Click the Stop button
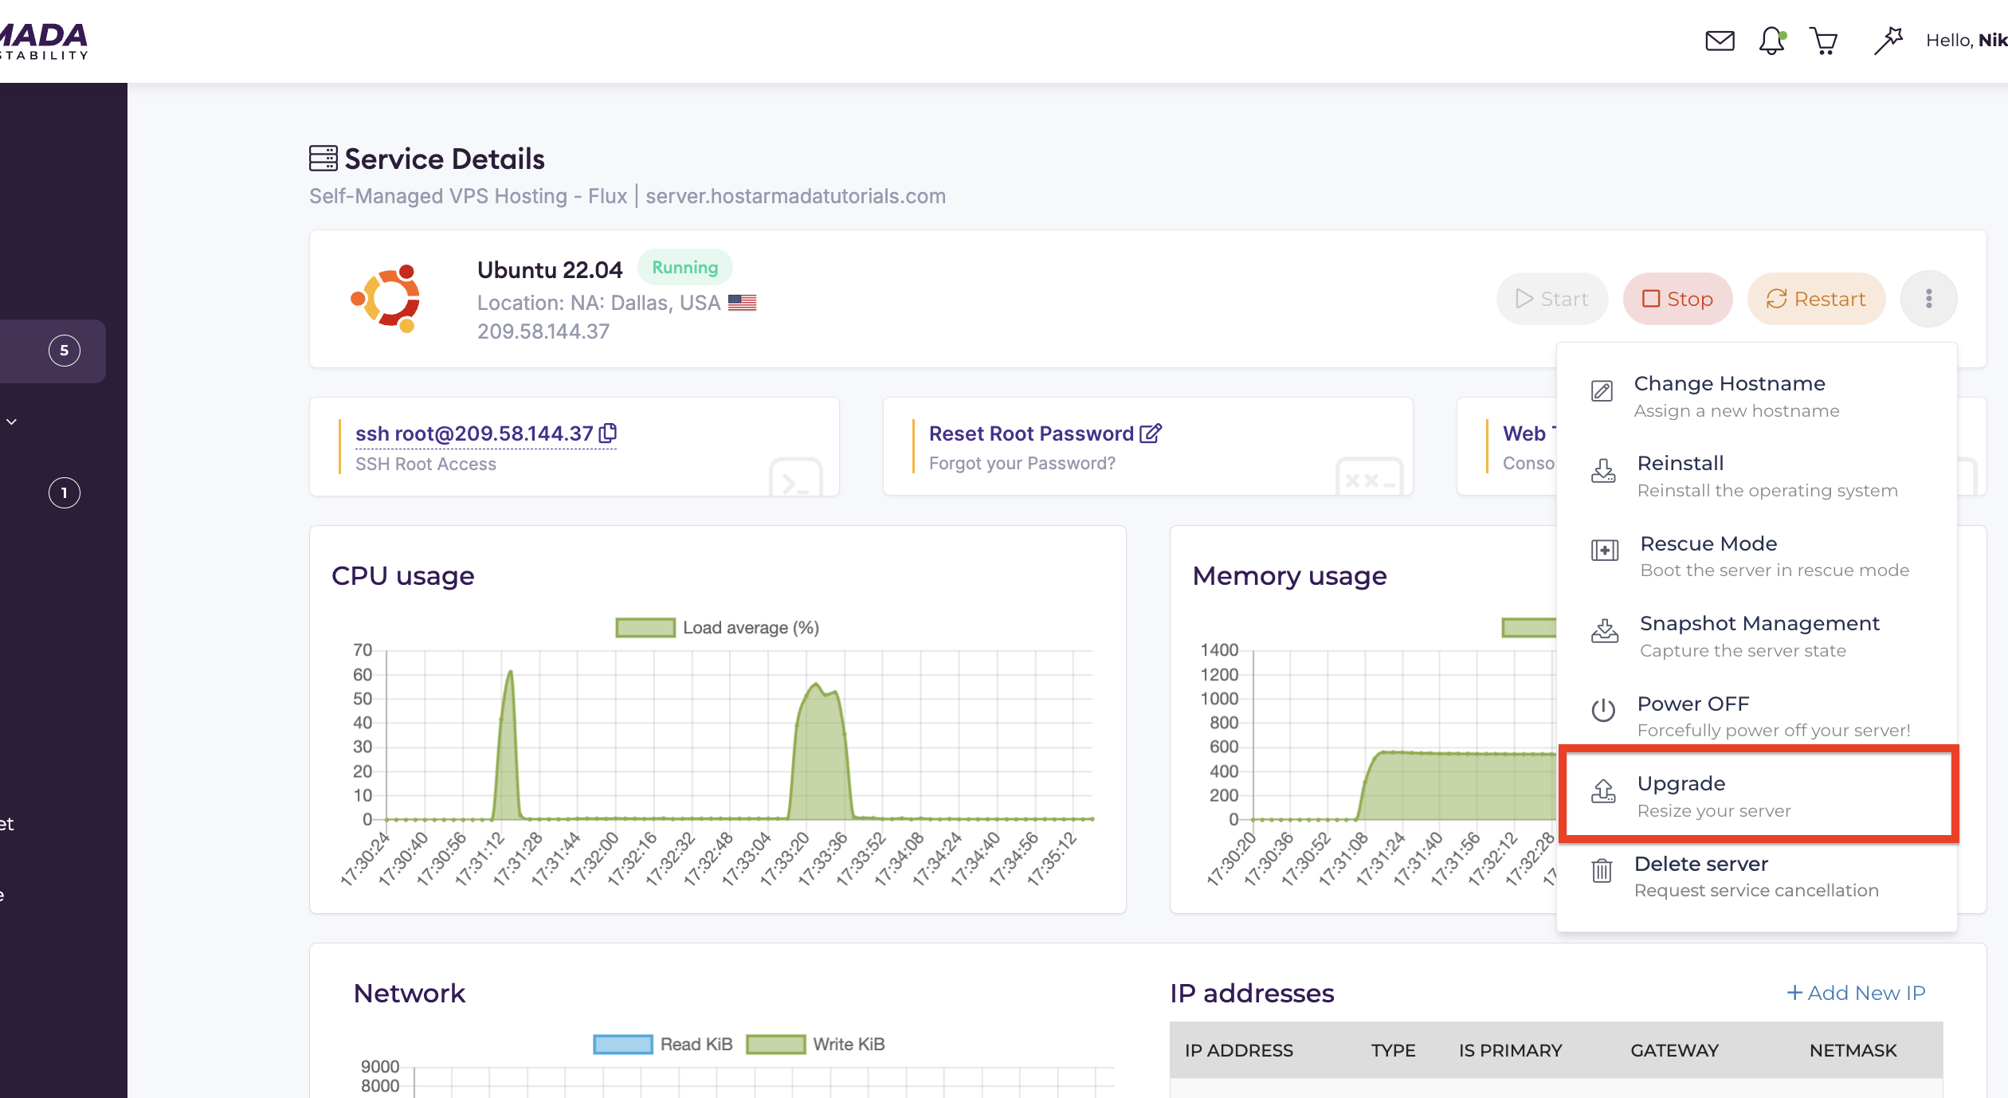The width and height of the screenshot is (2008, 1098). tap(1678, 299)
